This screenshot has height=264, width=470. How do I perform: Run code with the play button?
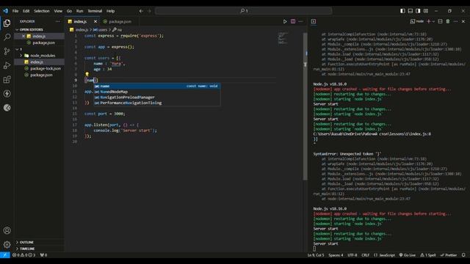(285, 21)
